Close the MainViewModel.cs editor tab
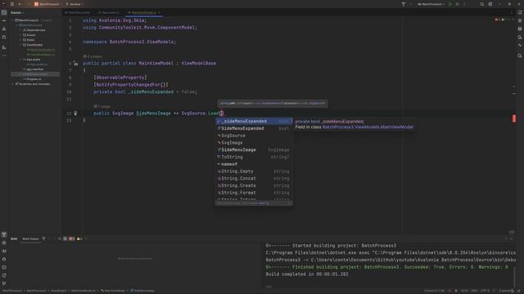This screenshot has width=524, height=294. point(159,13)
